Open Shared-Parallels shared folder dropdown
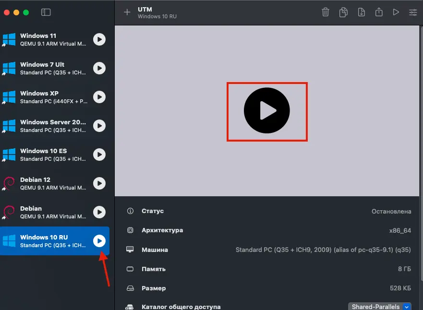 point(380,307)
